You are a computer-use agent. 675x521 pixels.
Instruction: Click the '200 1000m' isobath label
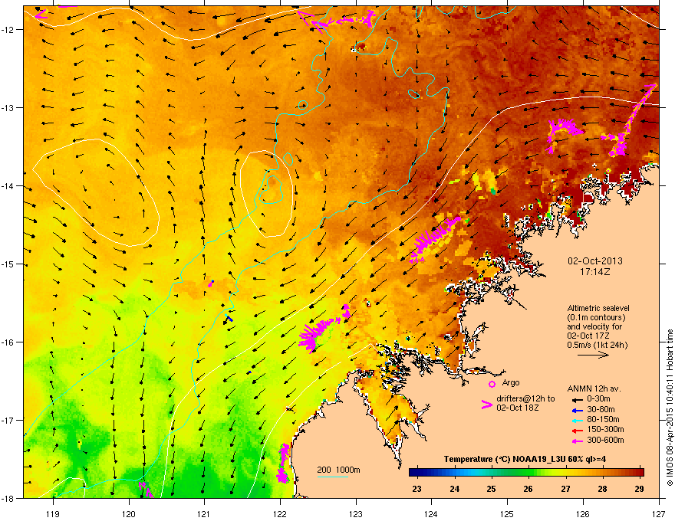[x=339, y=470]
